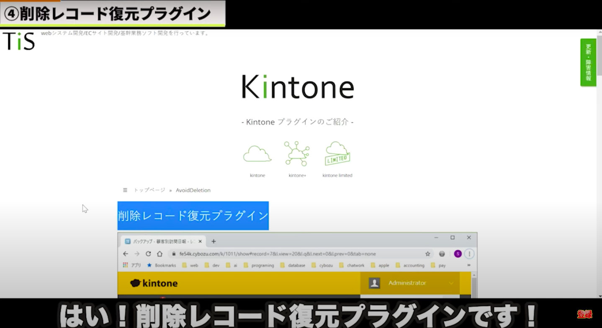Select the kintone+ network icon
602x328 pixels.
[x=297, y=154]
